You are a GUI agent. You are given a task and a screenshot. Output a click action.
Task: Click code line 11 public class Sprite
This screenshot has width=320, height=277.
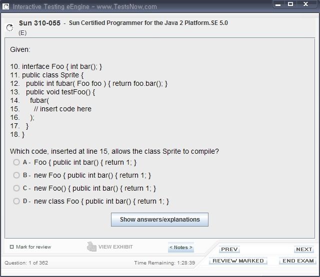coord(46,75)
